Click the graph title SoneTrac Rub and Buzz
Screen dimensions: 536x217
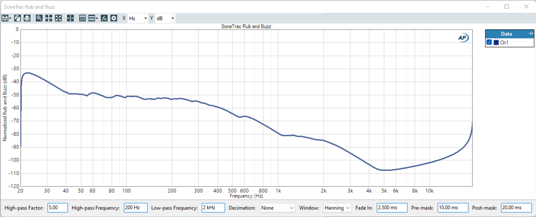pos(246,26)
